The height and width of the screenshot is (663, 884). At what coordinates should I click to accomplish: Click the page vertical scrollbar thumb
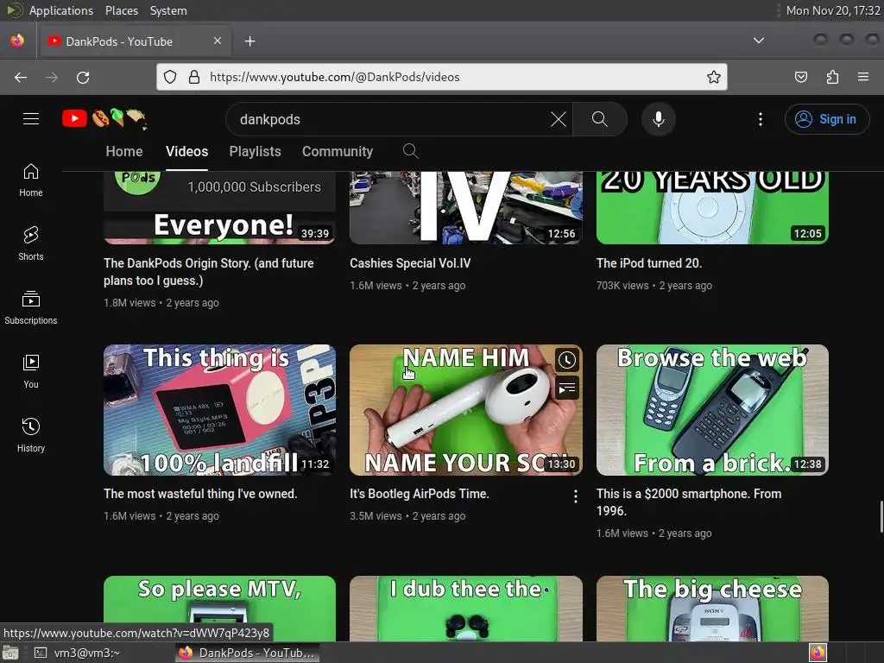(881, 516)
